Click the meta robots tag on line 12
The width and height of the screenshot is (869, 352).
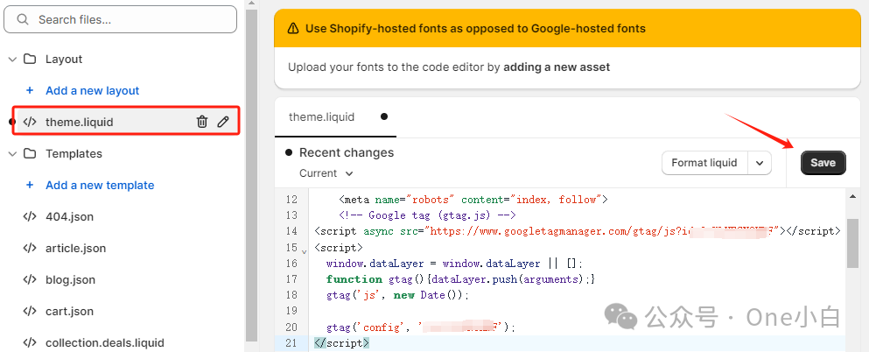(x=473, y=199)
